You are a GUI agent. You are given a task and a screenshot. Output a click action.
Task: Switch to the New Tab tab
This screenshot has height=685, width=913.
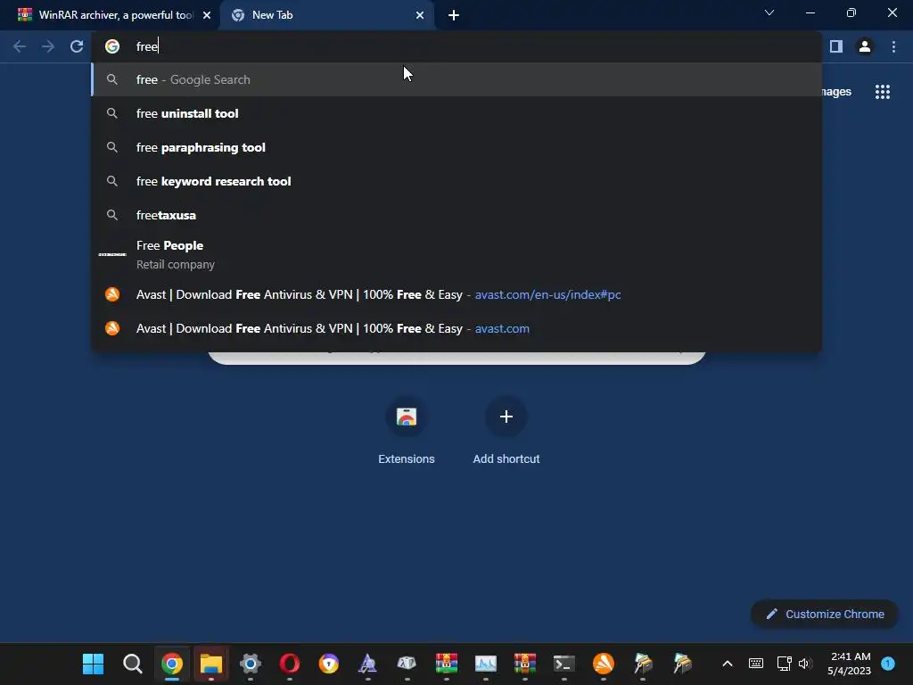pyautogui.click(x=329, y=15)
